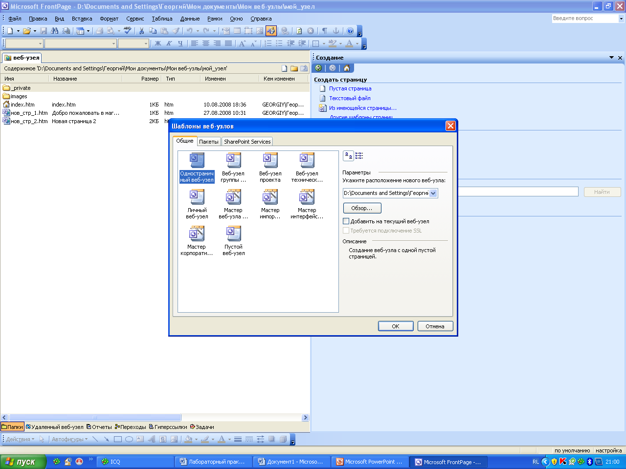This screenshot has width=626, height=469.
Task: Switch dialog to list view
Action: tap(359, 156)
